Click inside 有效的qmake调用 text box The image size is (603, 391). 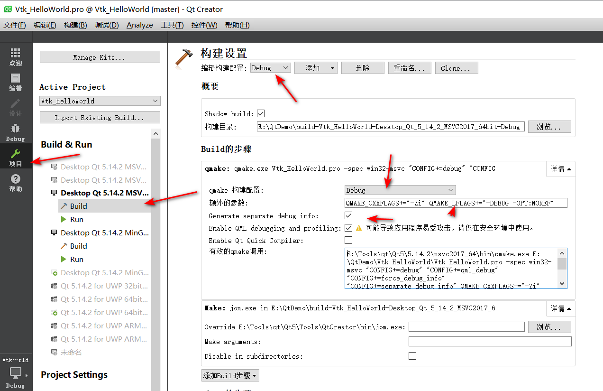click(451, 269)
